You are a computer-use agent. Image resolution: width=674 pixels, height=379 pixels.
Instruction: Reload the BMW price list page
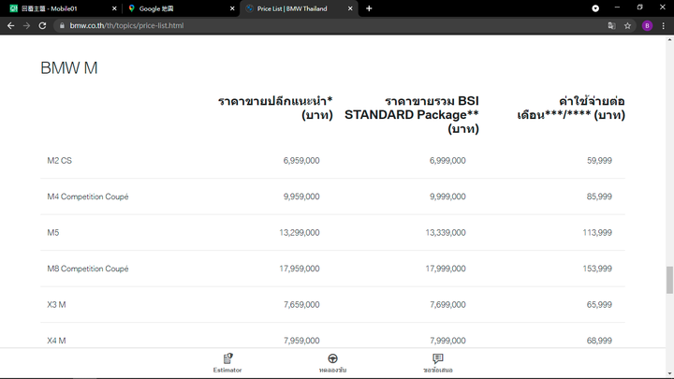coord(42,26)
